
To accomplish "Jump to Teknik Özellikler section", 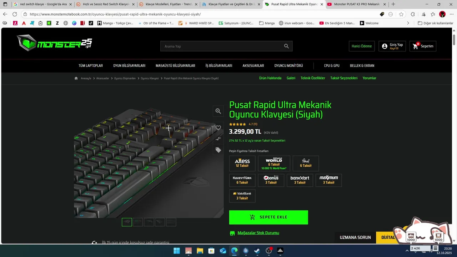I will [313, 78].
